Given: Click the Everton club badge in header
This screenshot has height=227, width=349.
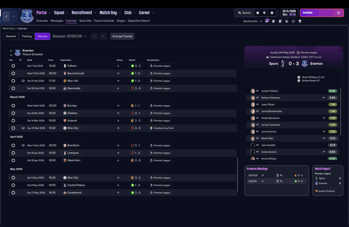Looking at the screenshot, I should click(x=27, y=16).
